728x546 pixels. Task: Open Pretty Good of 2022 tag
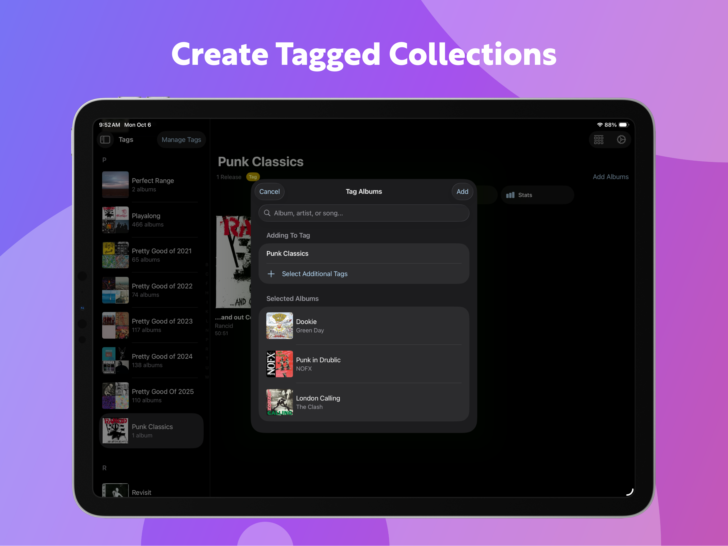tap(151, 290)
